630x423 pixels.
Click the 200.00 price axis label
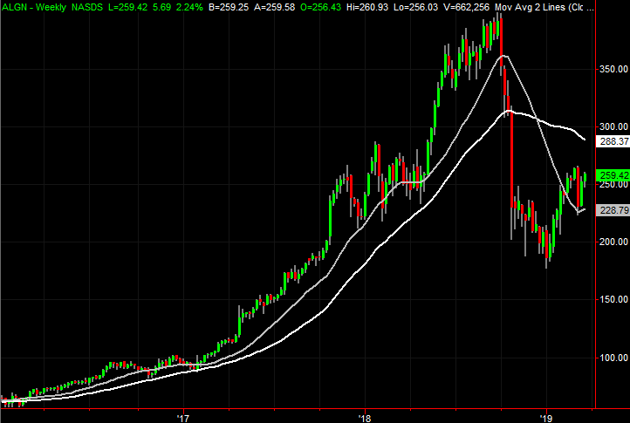[613, 242]
